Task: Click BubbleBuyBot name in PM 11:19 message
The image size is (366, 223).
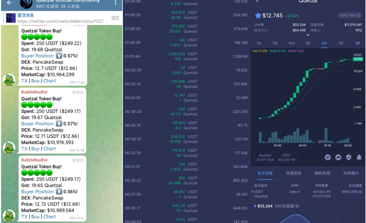Action: tap(34, 92)
